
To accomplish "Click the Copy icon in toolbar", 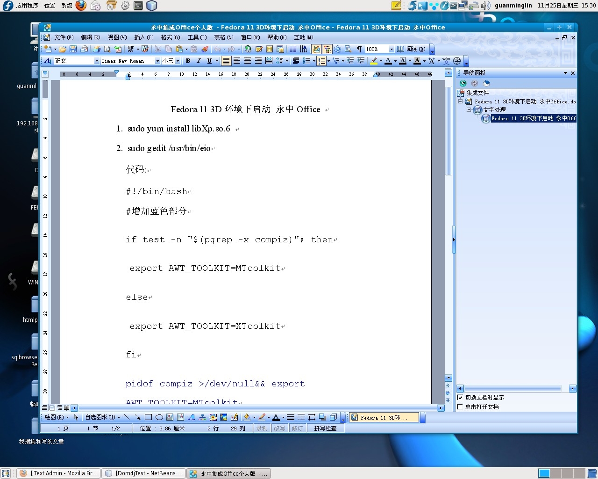I will (x=169, y=49).
